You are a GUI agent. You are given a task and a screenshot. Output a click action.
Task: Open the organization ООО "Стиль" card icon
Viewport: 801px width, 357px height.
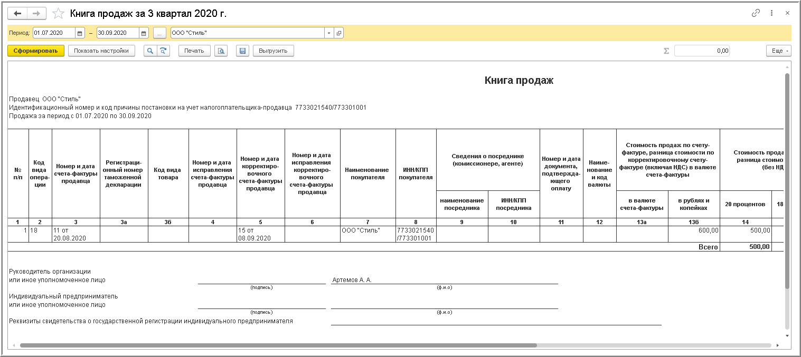point(338,33)
